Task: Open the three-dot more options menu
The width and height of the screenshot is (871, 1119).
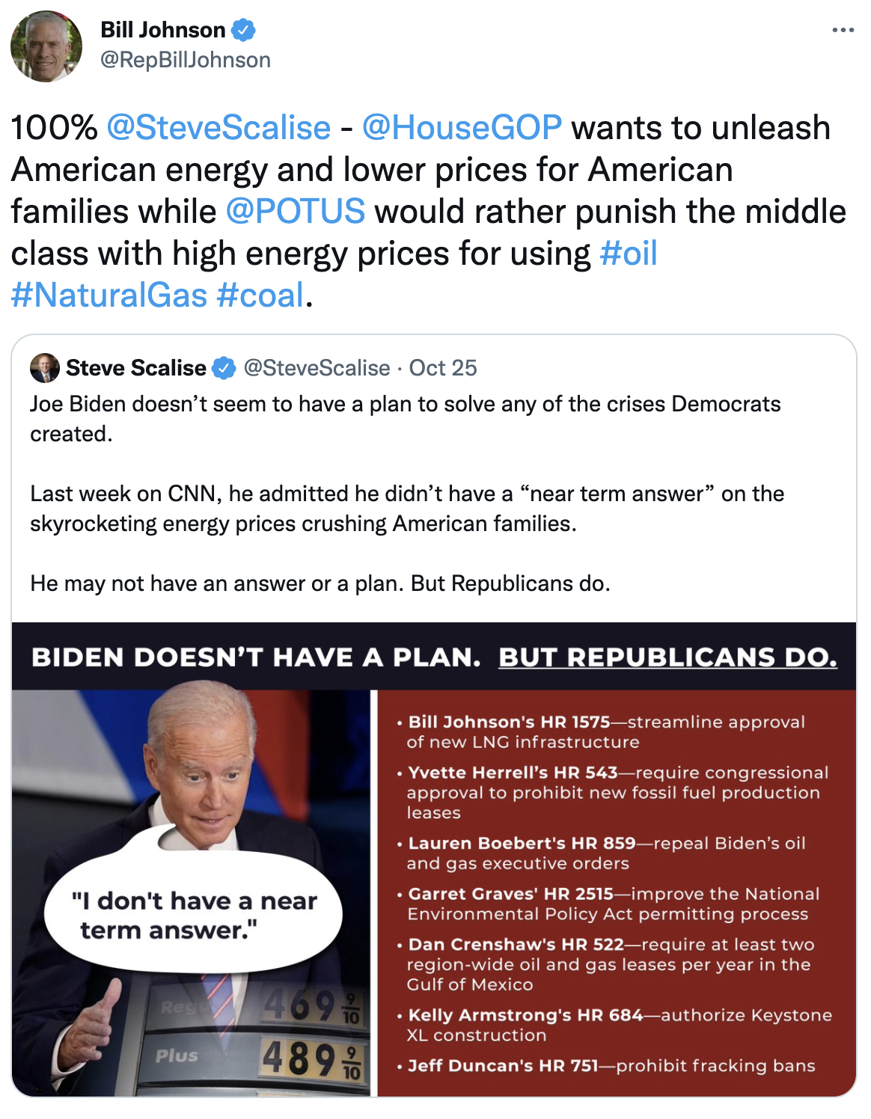Action: (x=843, y=31)
